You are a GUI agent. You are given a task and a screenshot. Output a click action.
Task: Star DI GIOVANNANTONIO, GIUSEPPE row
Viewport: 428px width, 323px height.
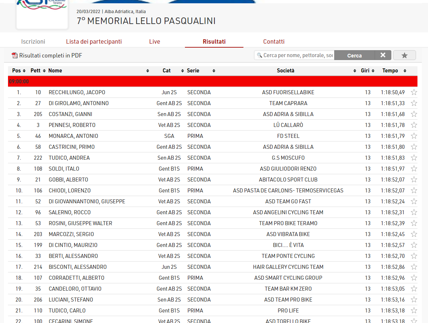point(414,202)
